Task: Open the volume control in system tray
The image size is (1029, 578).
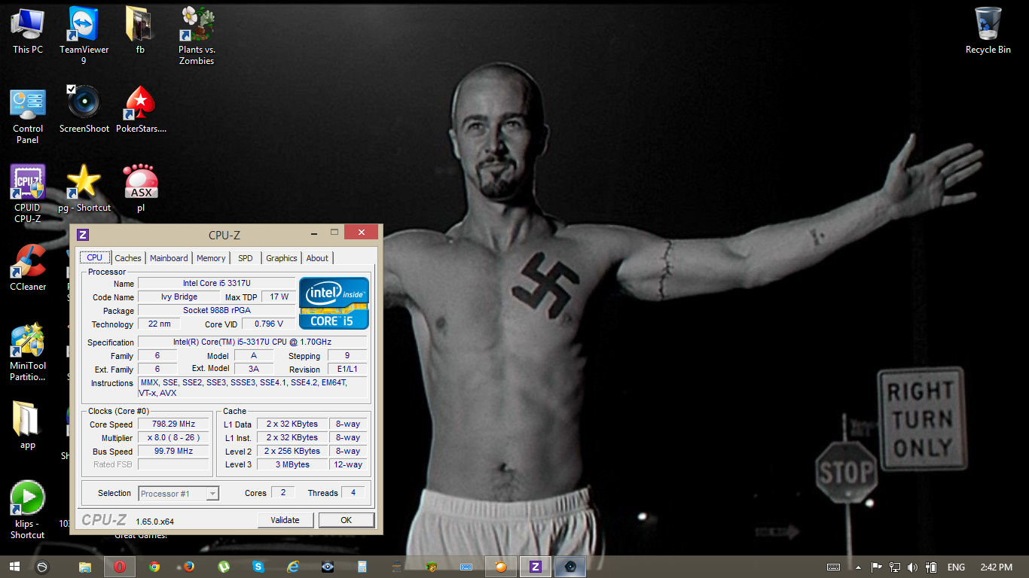Action: point(913,567)
